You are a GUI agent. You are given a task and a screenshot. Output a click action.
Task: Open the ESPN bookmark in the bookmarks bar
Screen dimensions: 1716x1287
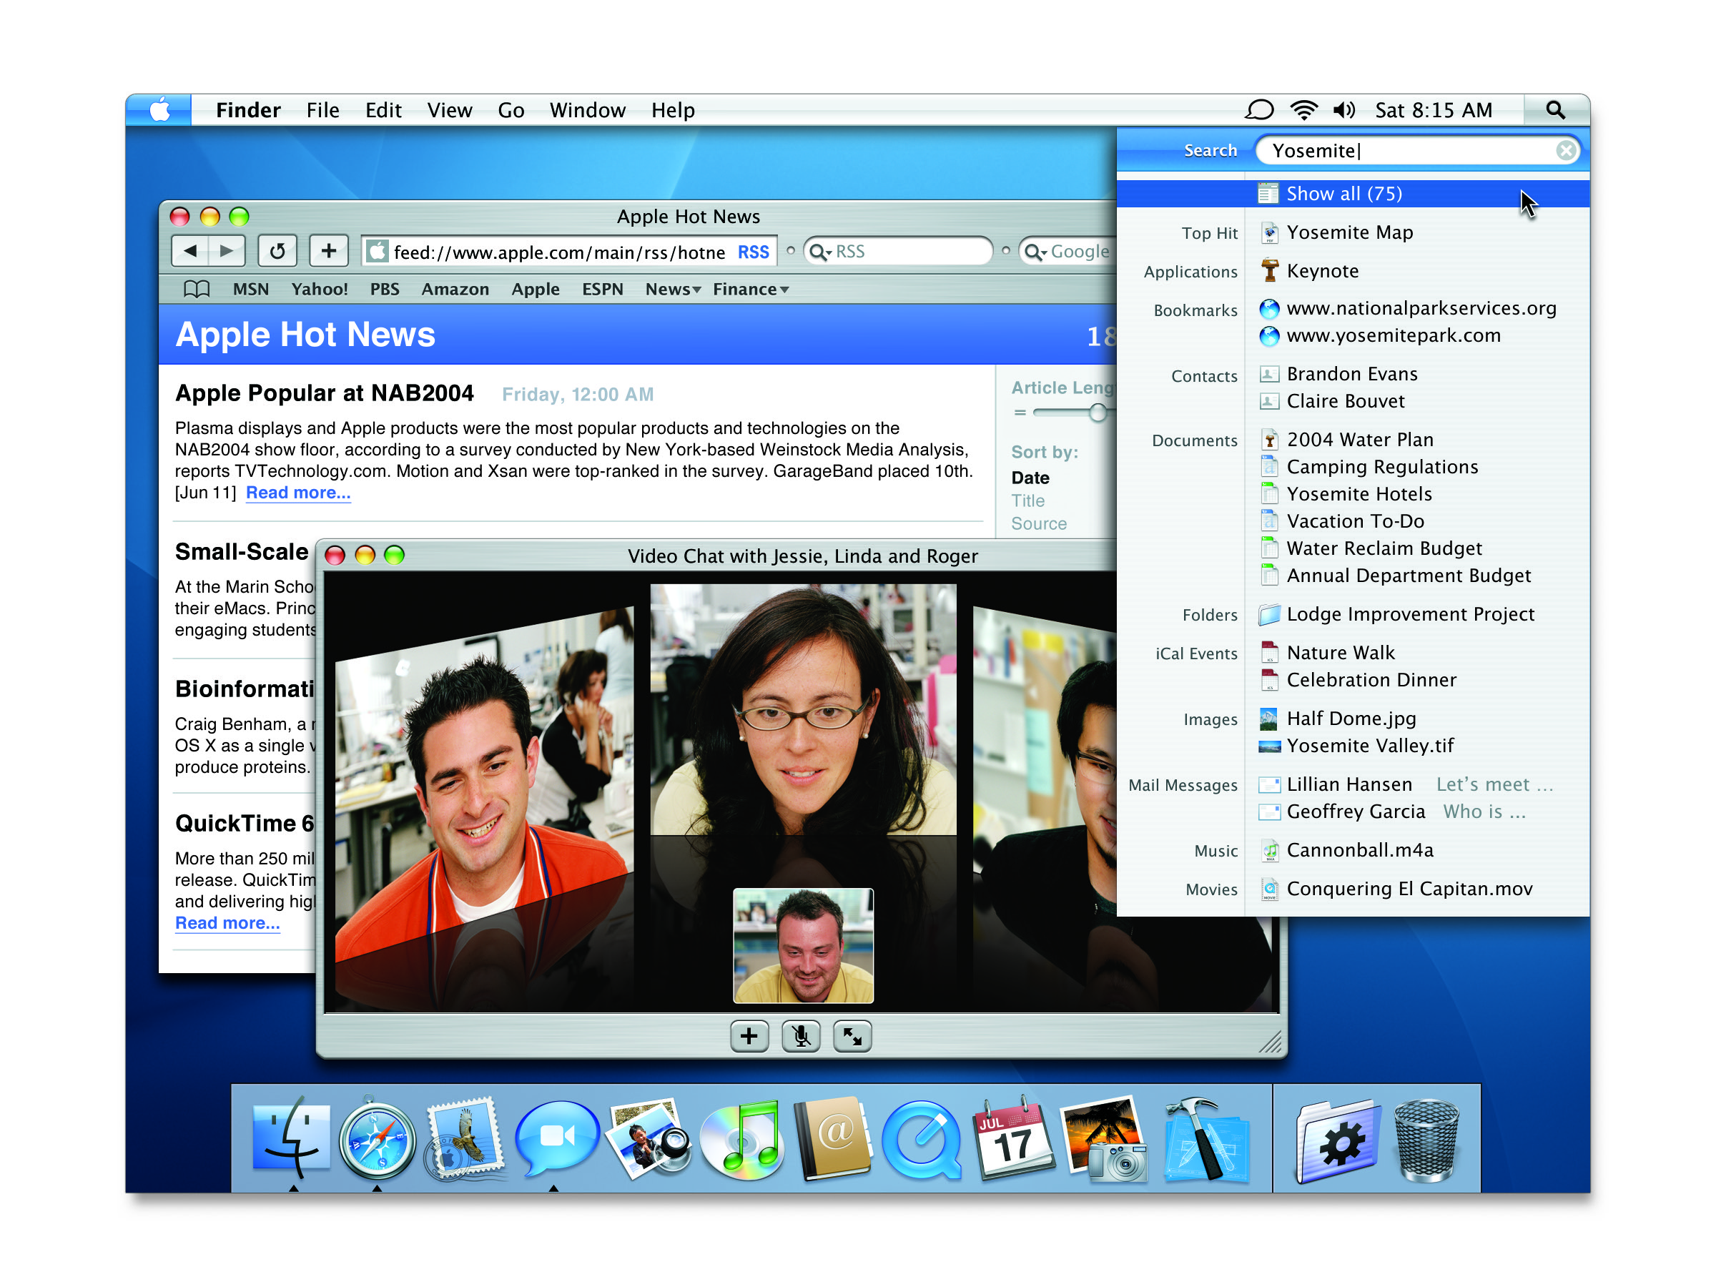603,290
